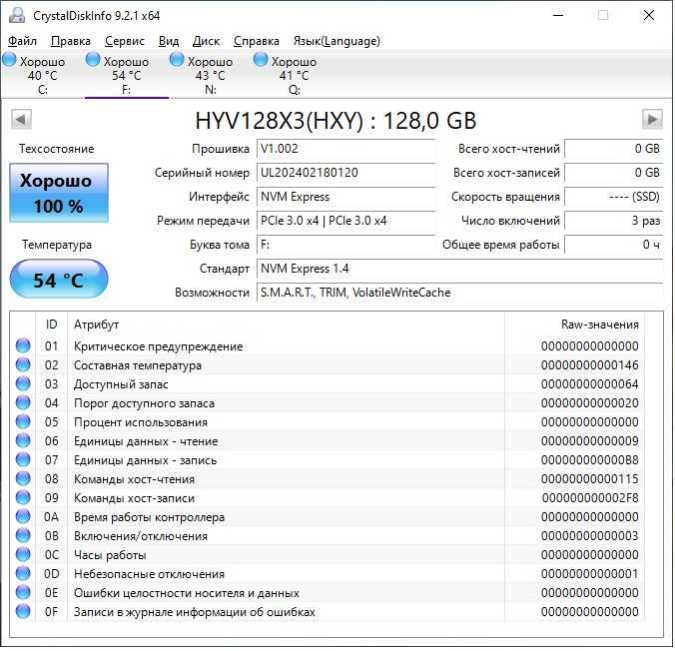This screenshot has height=651, width=675.
Task: Select disk N: at 43 °C
Action: (x=210, y=75)
